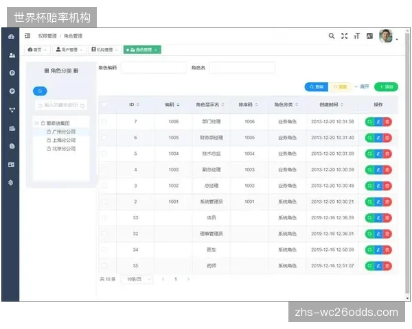Click the green 添加 add button

coord(386,87)
